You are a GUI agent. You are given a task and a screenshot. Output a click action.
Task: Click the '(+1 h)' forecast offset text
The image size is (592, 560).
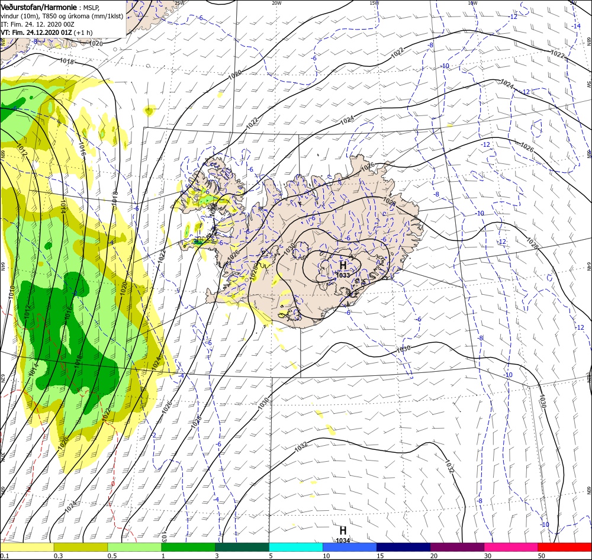pyautogui.click(x=83, y=33)
